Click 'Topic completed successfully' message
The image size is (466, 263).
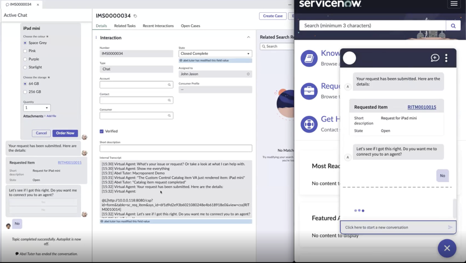pos(47,241)
